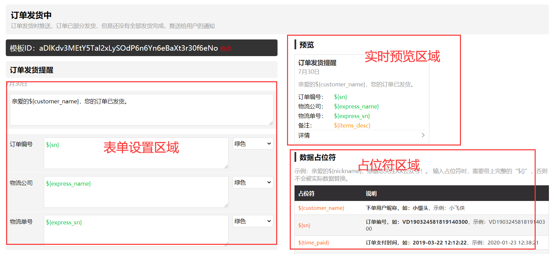Click the 说明 table column header
The height and width of the screenshot is (254, 553).
(371, 193)
